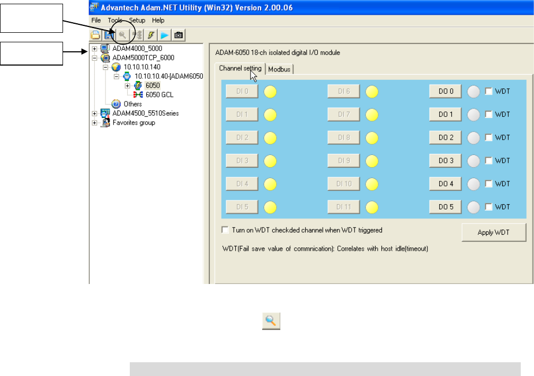Screen dimensions: 534x376
Task: Click the lightning bolt toolbar icon
Action: click(x=151, y=35)
